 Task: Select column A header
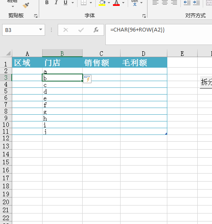pos(27,53)
